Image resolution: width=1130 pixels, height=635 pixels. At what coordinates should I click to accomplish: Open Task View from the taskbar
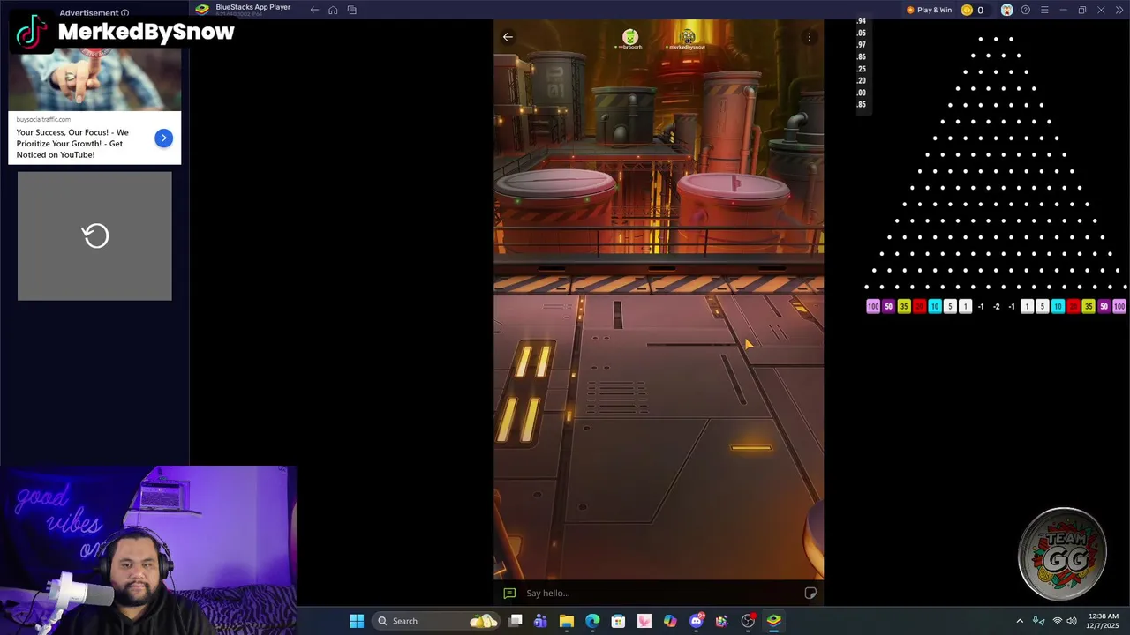(516, 621)
